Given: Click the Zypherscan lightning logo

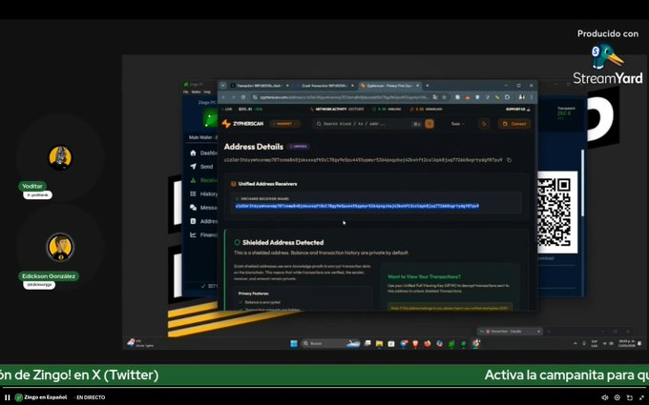Looking at the screenshot, I should [226, 124].
